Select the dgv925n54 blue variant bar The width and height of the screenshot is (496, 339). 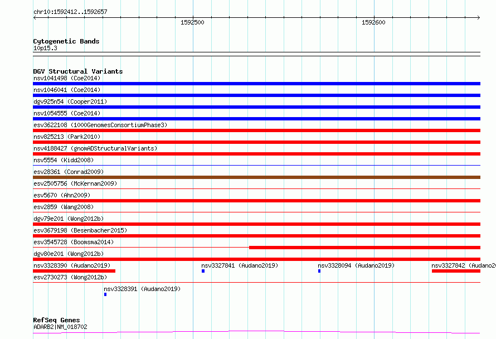tap(256, 107)
